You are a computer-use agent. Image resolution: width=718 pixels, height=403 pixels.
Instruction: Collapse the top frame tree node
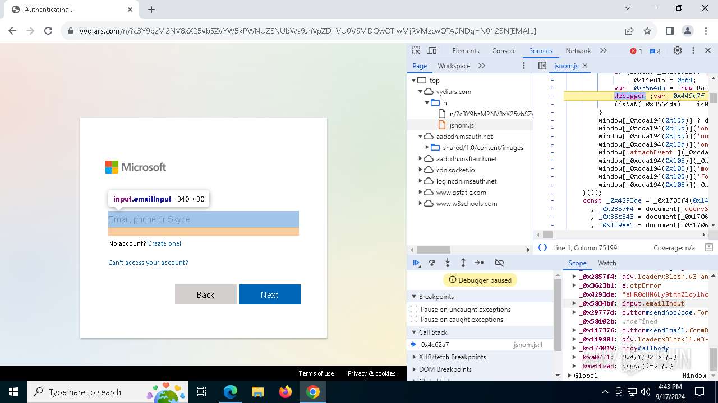click(413, 81)
